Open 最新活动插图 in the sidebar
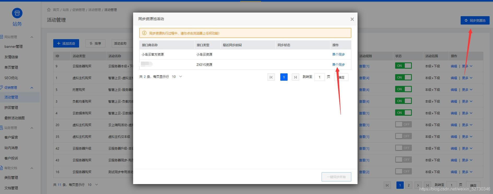This screenshot has height=194, width=493. click(x=15, y=118)
